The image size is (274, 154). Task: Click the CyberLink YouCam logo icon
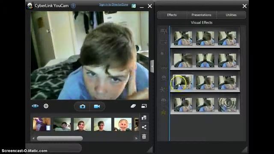30,6
